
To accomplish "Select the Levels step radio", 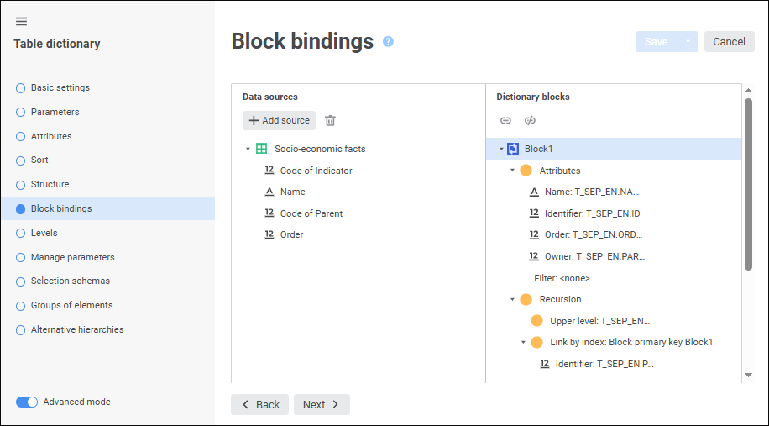I will point(21,233).
